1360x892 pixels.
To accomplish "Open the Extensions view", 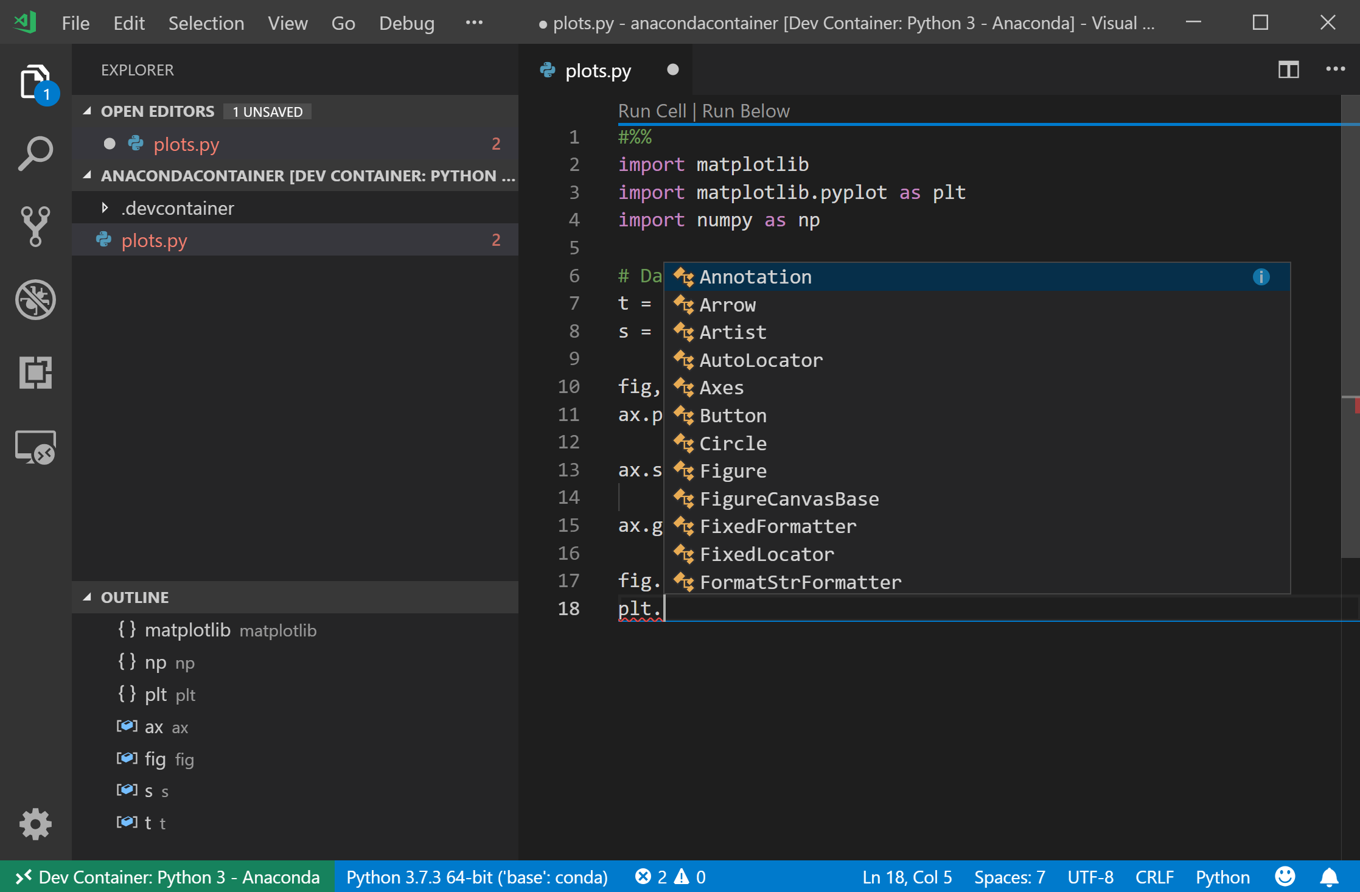I will click(x=35, y=372).
